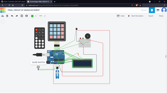Expand the components side panel

166,56
